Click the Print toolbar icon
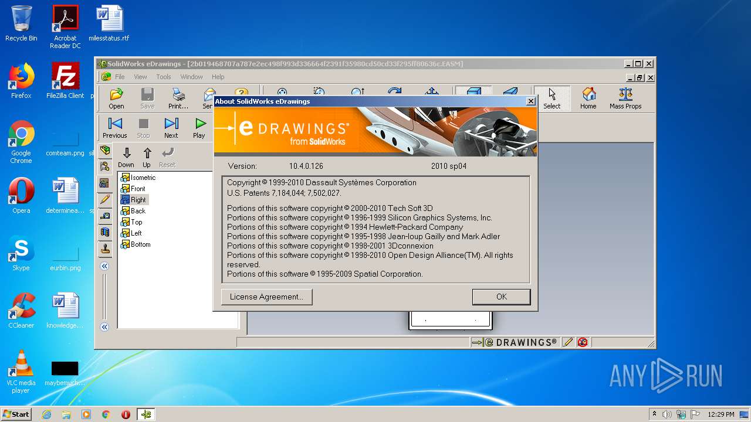The height and width of the screenshot is (422, 751). (178, 98)
